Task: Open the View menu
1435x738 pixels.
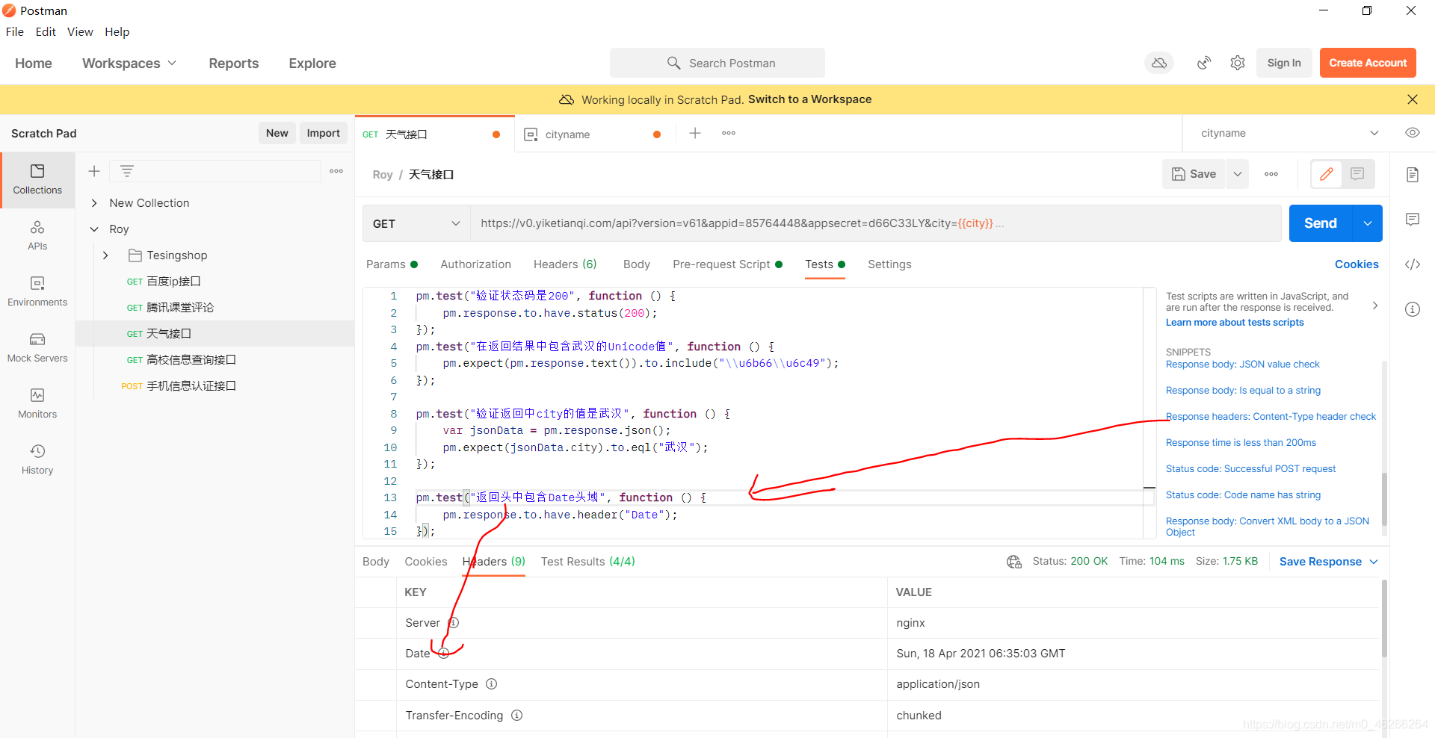Action: [x=80, y=31]
